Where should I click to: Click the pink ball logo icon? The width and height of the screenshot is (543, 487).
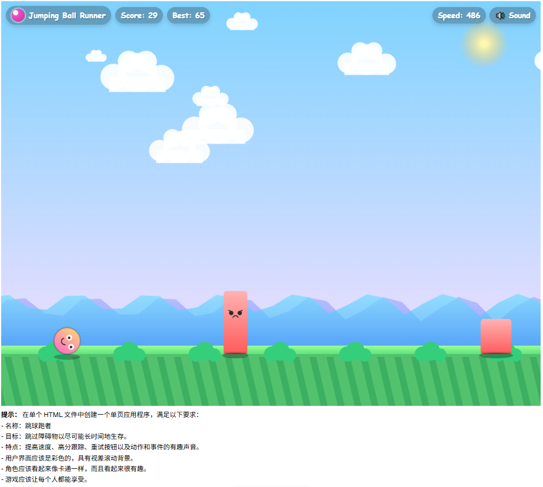click(18, 15)
